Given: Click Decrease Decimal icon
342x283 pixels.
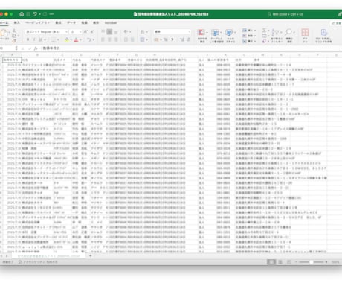Looking at the screenshot, I should coord(189,39).
